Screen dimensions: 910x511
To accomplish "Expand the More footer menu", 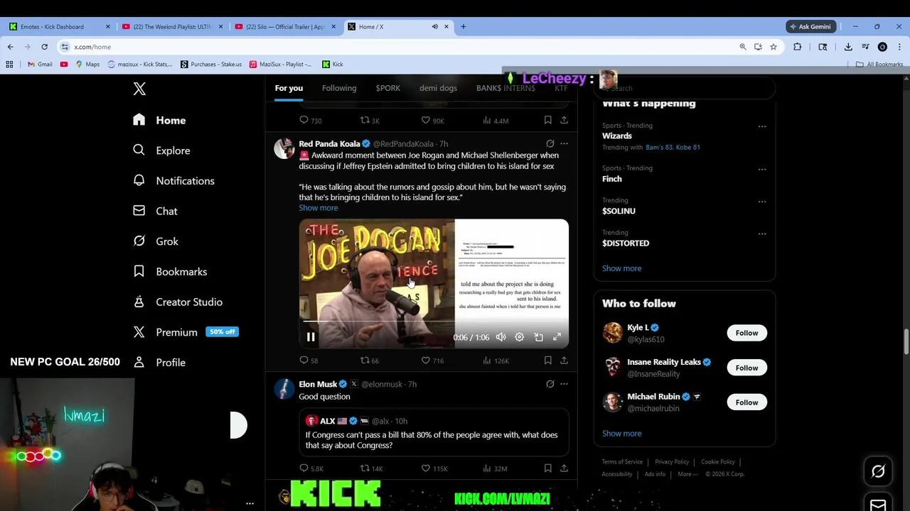I will (687, 474).
